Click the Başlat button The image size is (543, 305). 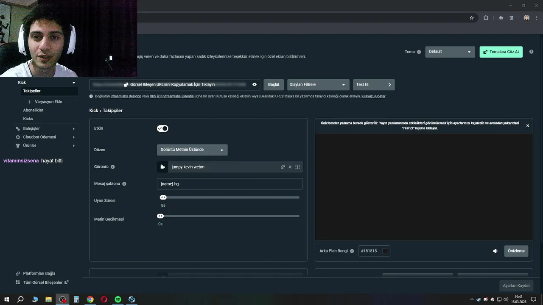(274, 84)
